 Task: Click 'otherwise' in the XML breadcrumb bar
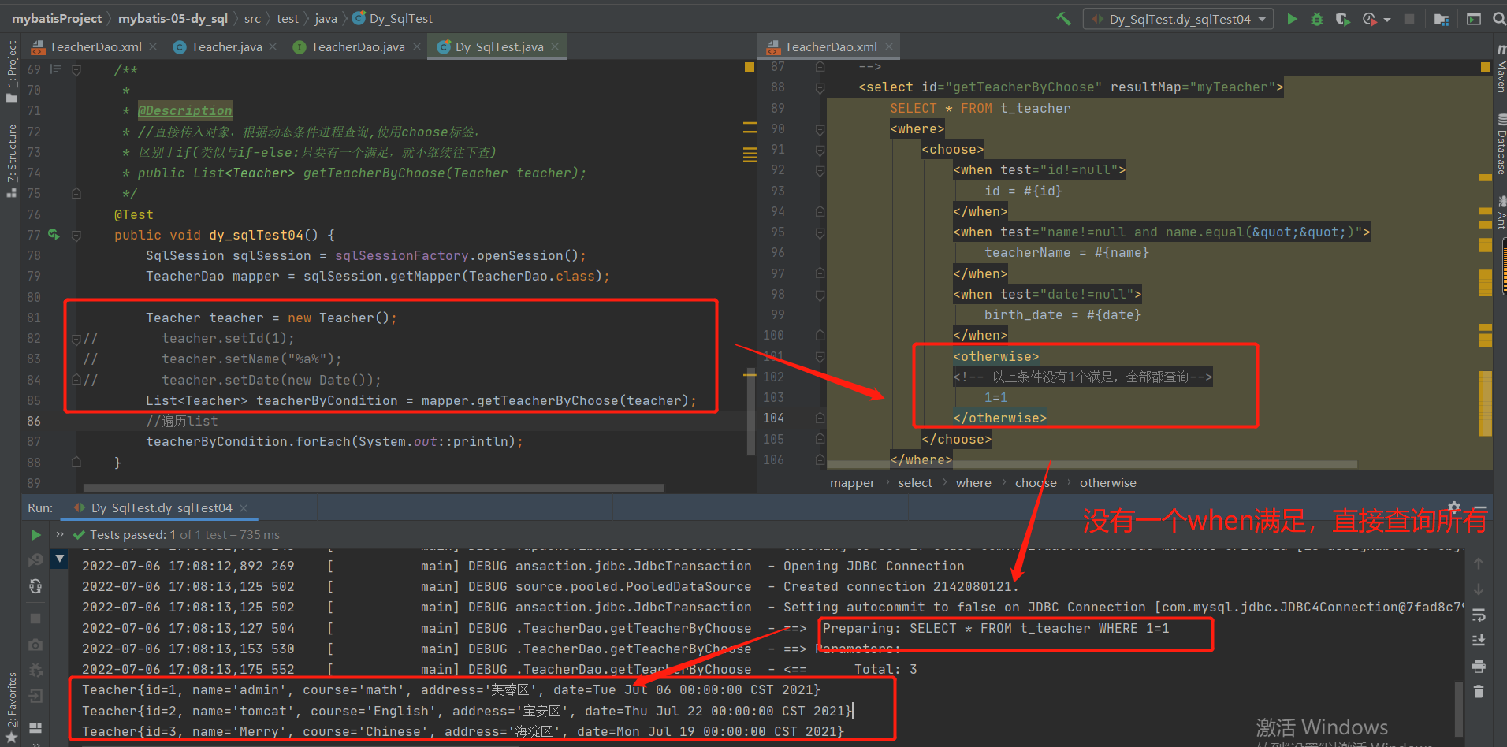click(1107, 483)
